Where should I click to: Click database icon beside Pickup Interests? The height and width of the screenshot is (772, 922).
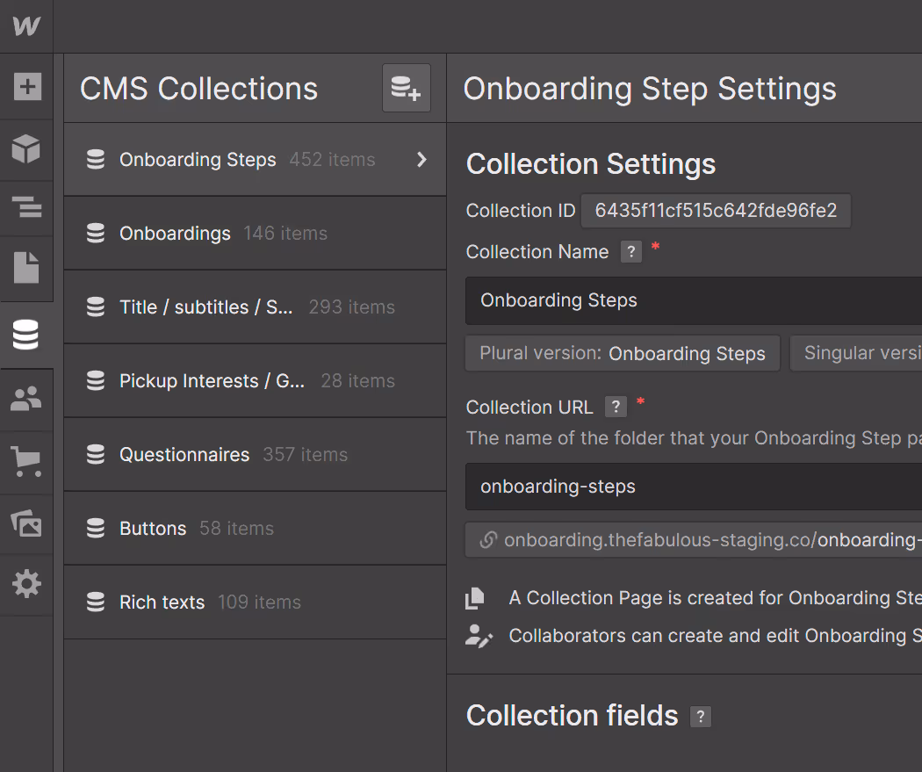click(95, 381)
